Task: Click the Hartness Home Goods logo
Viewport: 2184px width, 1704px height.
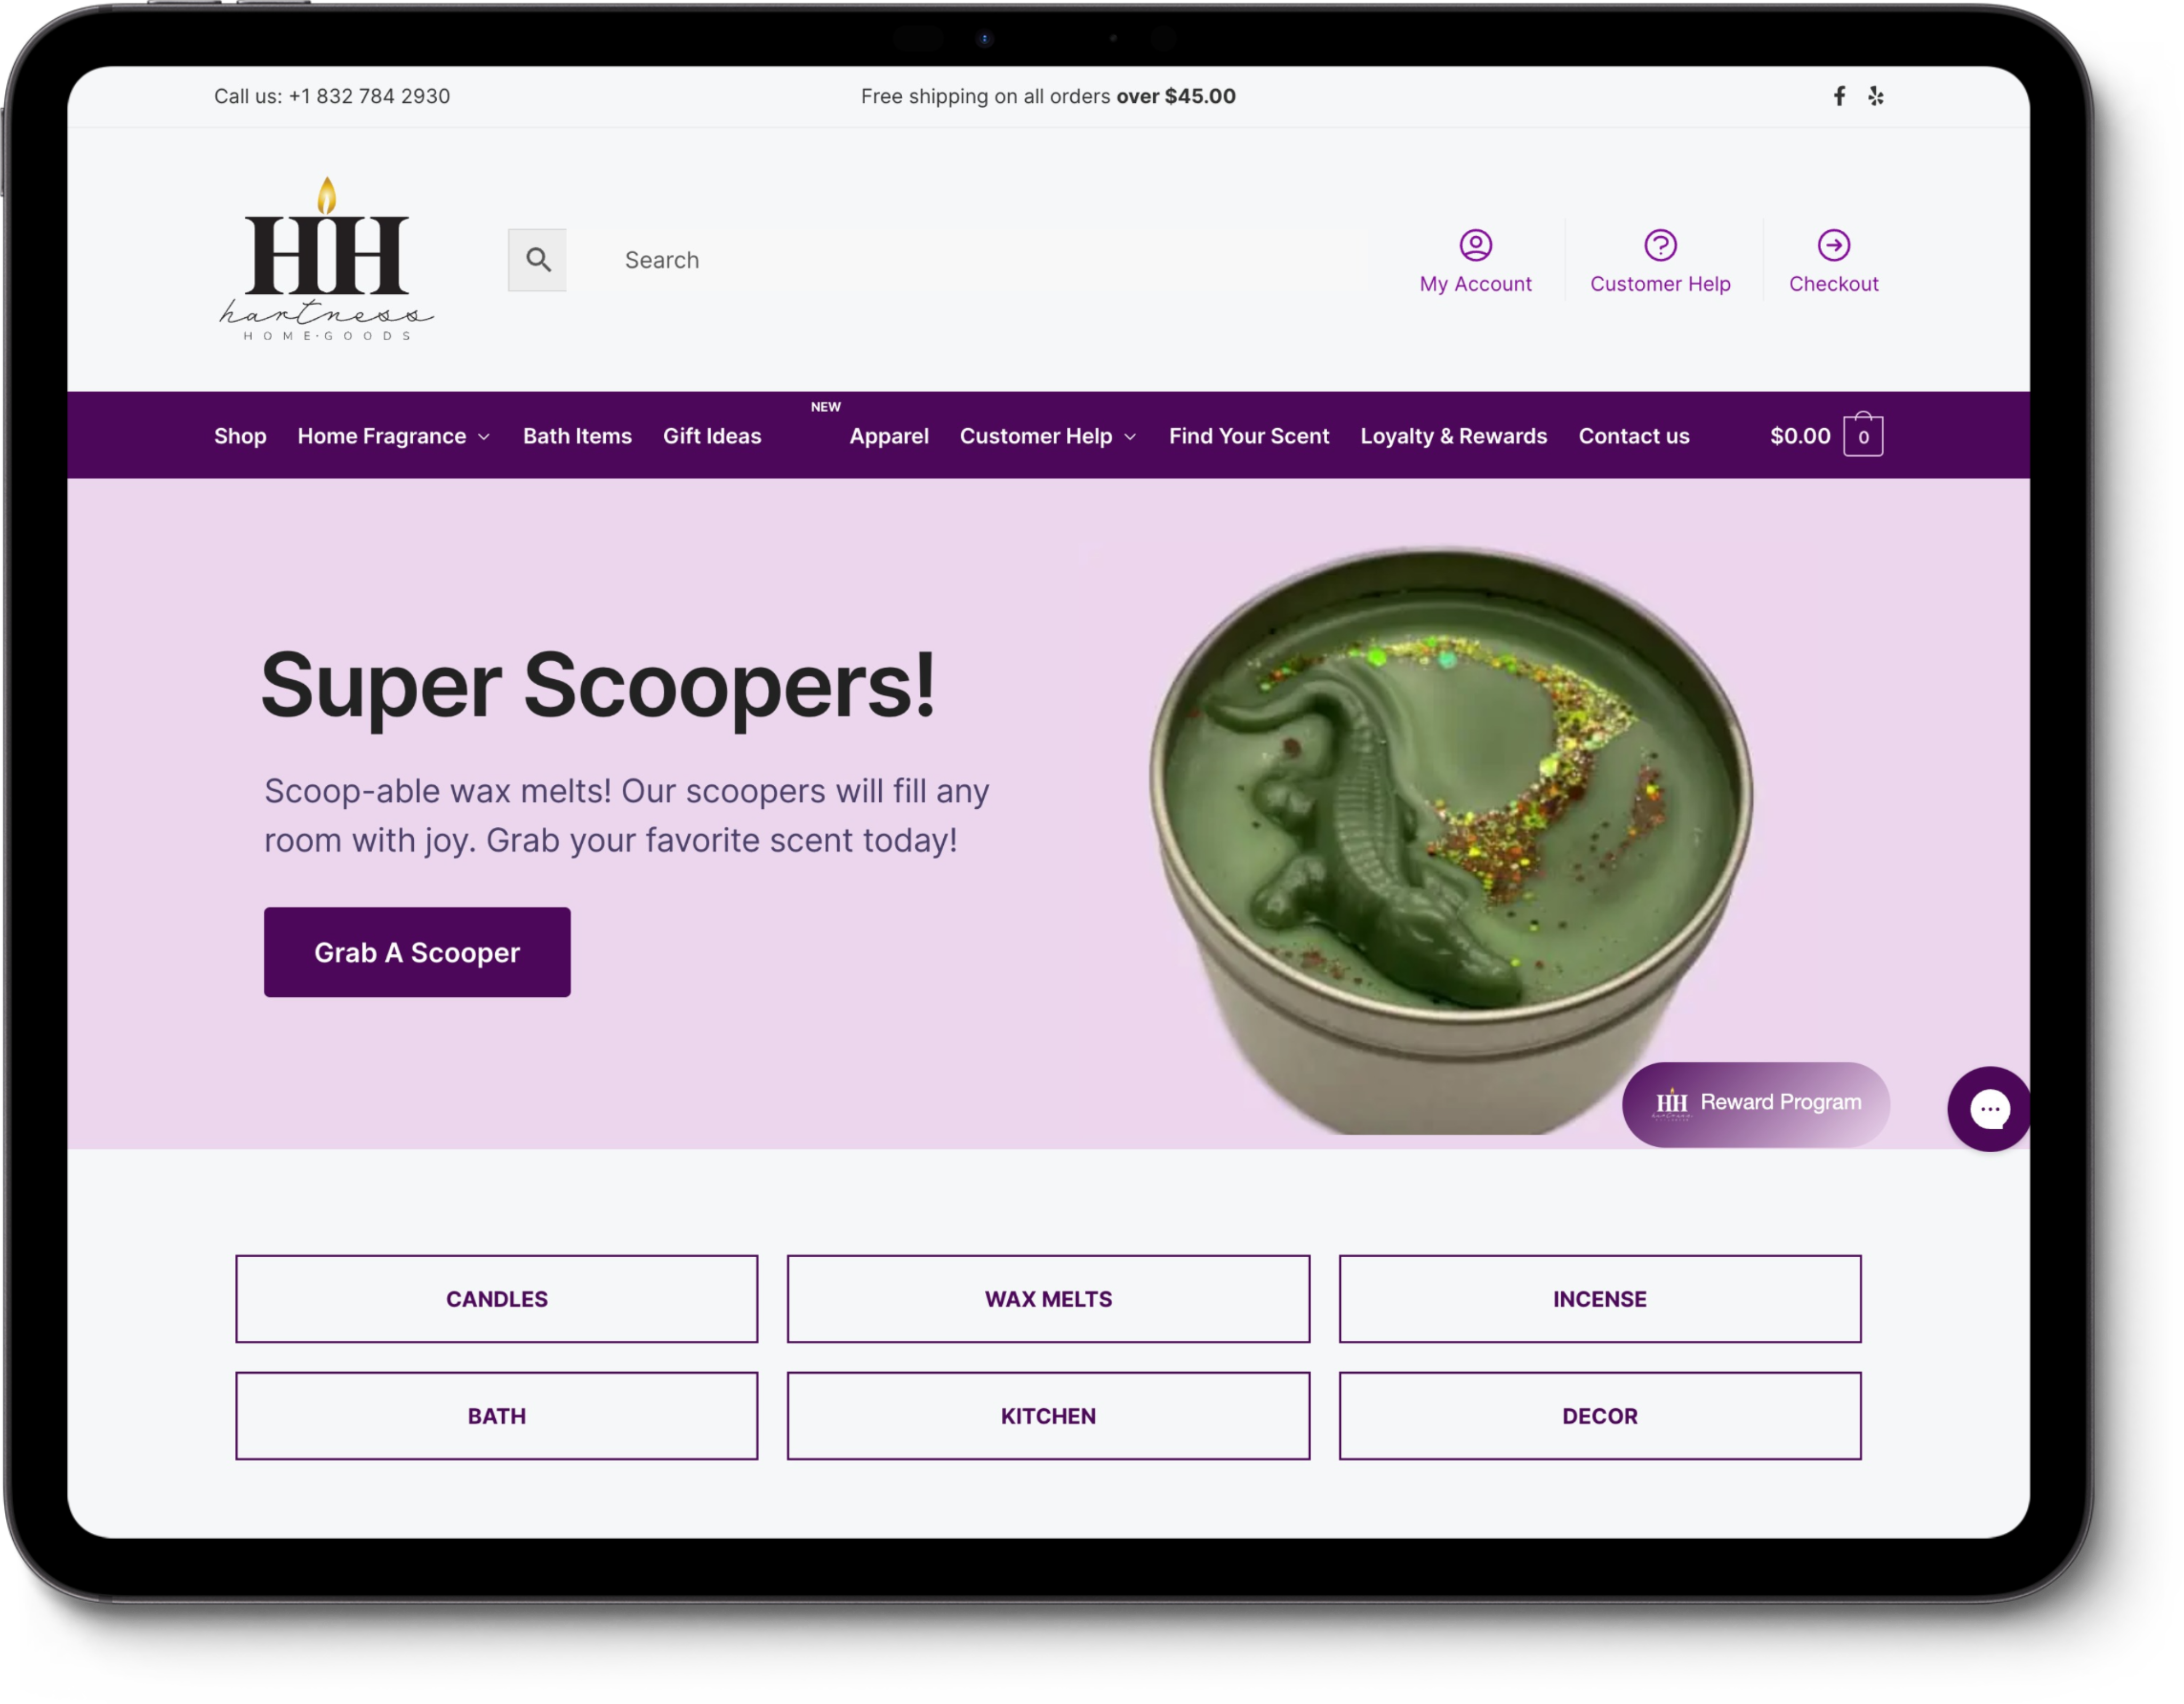Action: tap(326, 259)
